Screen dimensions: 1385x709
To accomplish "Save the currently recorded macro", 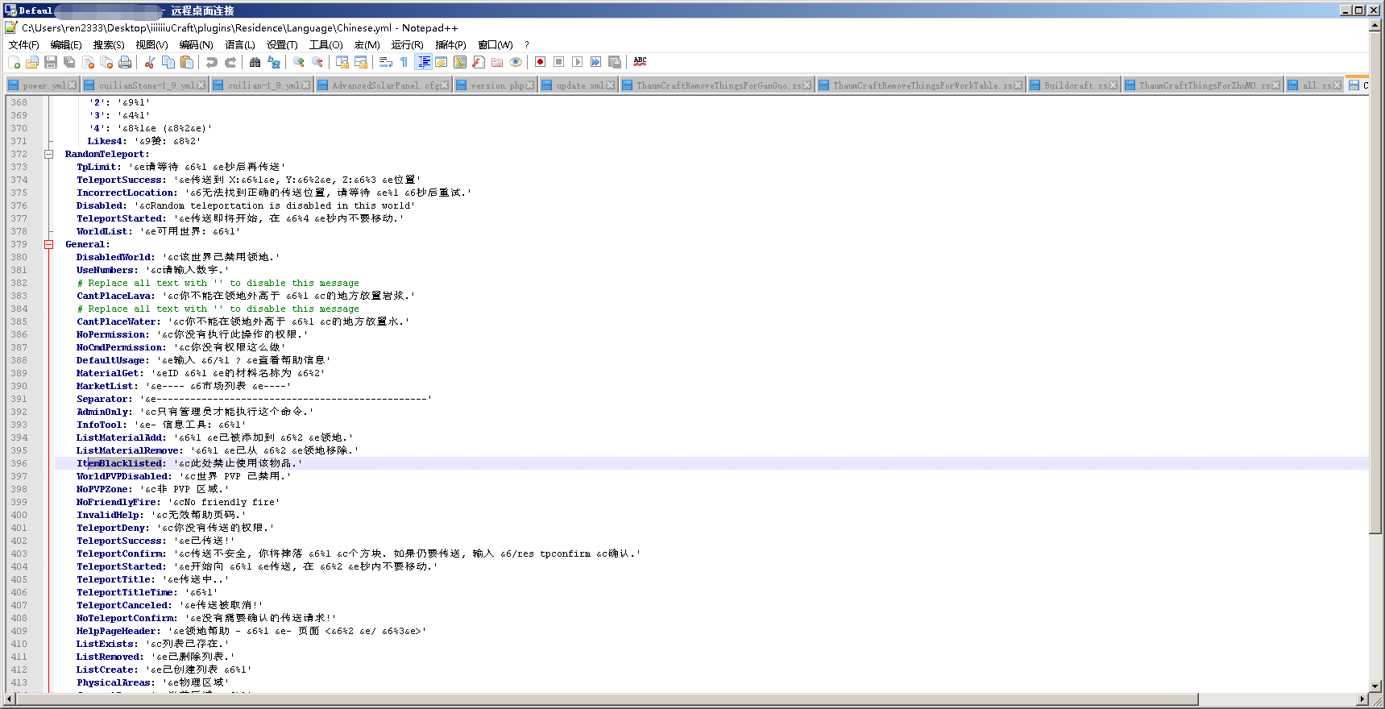I will 615,62.
